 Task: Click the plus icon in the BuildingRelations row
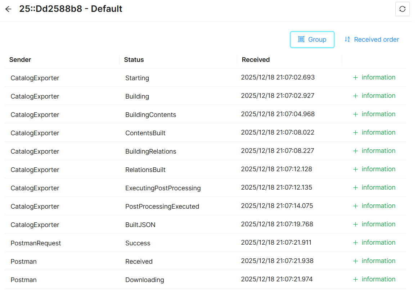click(355, 151)
